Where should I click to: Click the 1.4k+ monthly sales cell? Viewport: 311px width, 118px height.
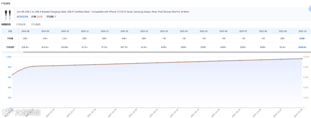pyautogui.click(x=45, y=38)
